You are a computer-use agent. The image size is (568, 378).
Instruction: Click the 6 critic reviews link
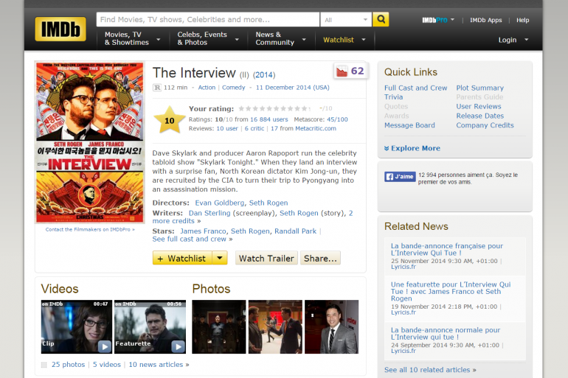pyautogui.click(x=254, y=128)
